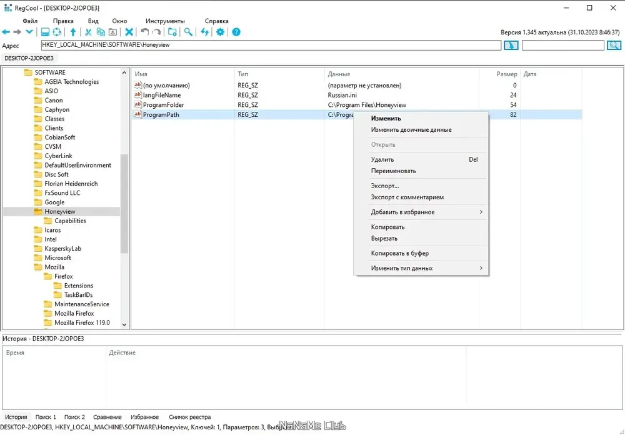Select 'Переименовать' in context menu
Screen dimensions: 625x435
pyautogui.click(x=393, y=171)
